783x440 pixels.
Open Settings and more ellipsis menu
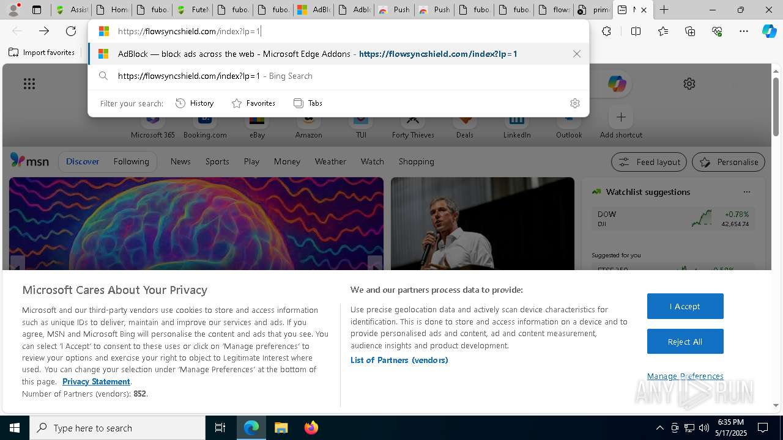(744, 31)
